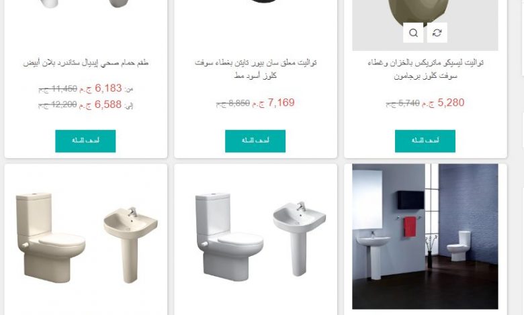
Task: Open quick view magnifier on Lecico toilet
Action: click(x=413, y=33)
